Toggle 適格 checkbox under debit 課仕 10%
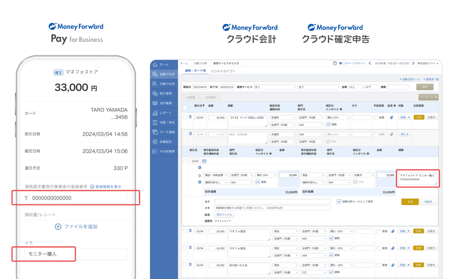 [x=258, y=182]
